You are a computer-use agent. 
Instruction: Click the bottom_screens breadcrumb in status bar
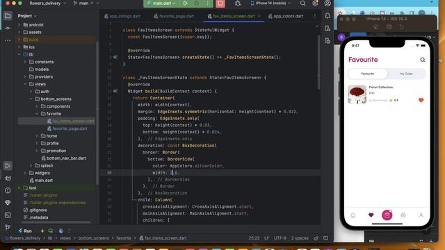(93, 238)
